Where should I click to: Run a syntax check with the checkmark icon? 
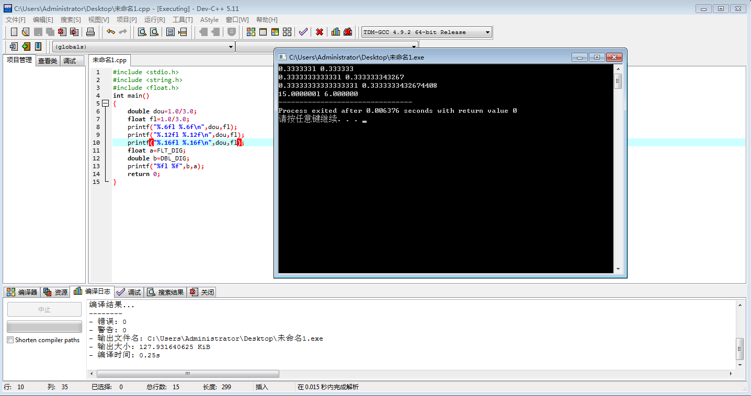click(303, 32)
